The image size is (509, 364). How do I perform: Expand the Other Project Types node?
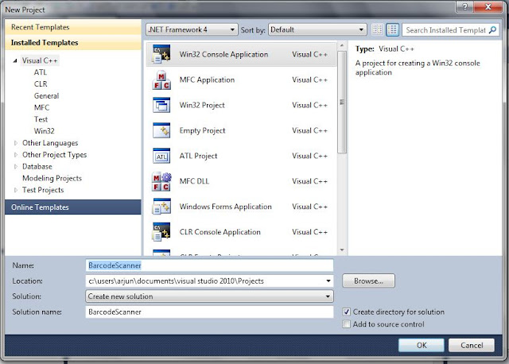[x=15, y=155]
